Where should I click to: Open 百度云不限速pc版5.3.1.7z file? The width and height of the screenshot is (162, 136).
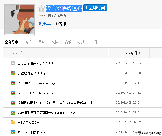(x=36, y=63)
